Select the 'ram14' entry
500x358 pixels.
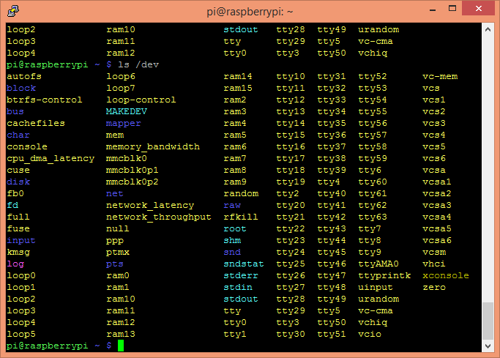[238, 77]
